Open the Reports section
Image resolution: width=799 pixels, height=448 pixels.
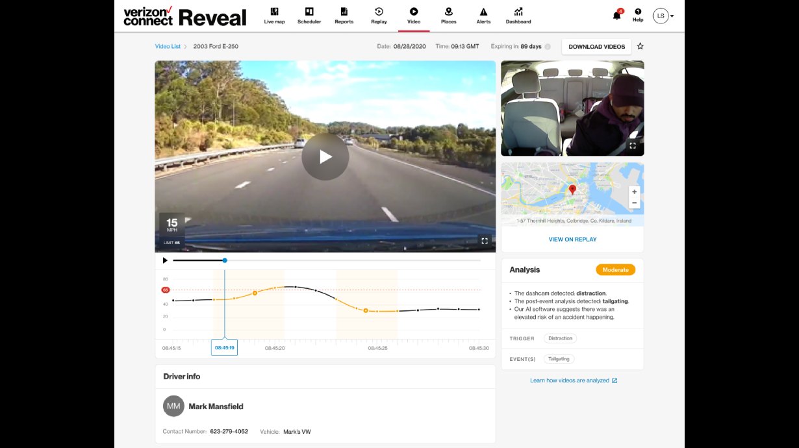pyautogui.click(x=344, y=16)
